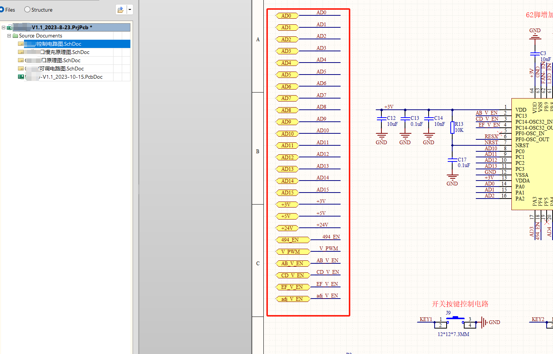Select capacitor C14 symbol

point(429,118)
